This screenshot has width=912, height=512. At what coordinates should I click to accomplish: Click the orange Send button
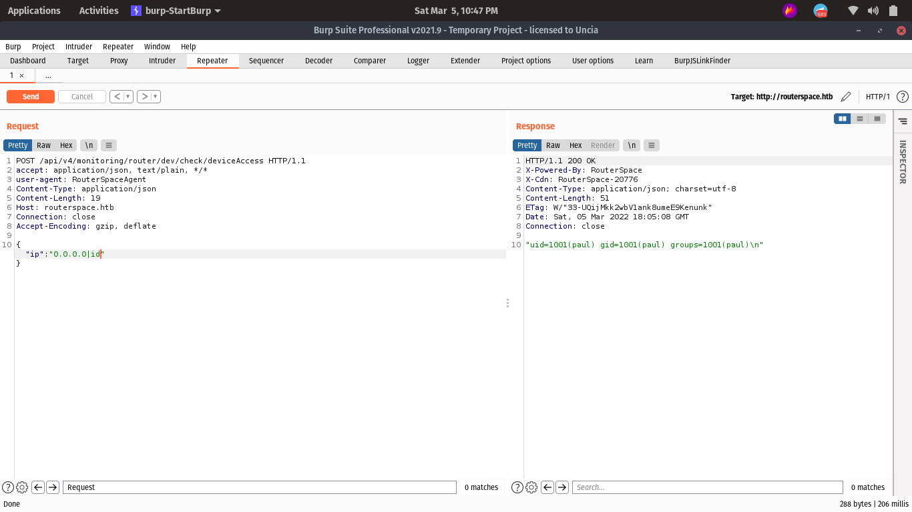[31, 97]
